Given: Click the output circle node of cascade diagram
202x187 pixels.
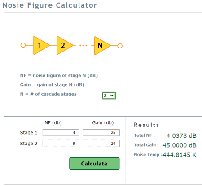Looking at the screenshot, I should [120, 46].
